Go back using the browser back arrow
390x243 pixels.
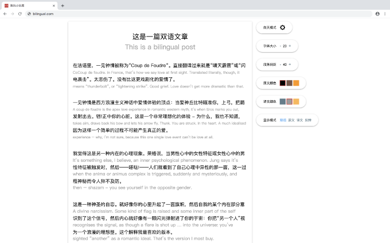tap(5, 14)
